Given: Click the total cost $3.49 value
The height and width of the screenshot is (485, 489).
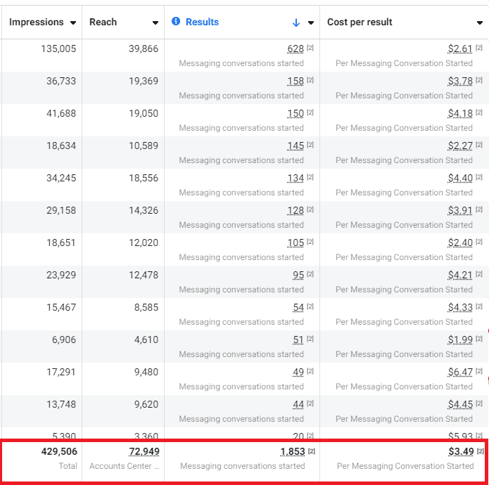Looking at the screenshot, I should click(462, 452).
